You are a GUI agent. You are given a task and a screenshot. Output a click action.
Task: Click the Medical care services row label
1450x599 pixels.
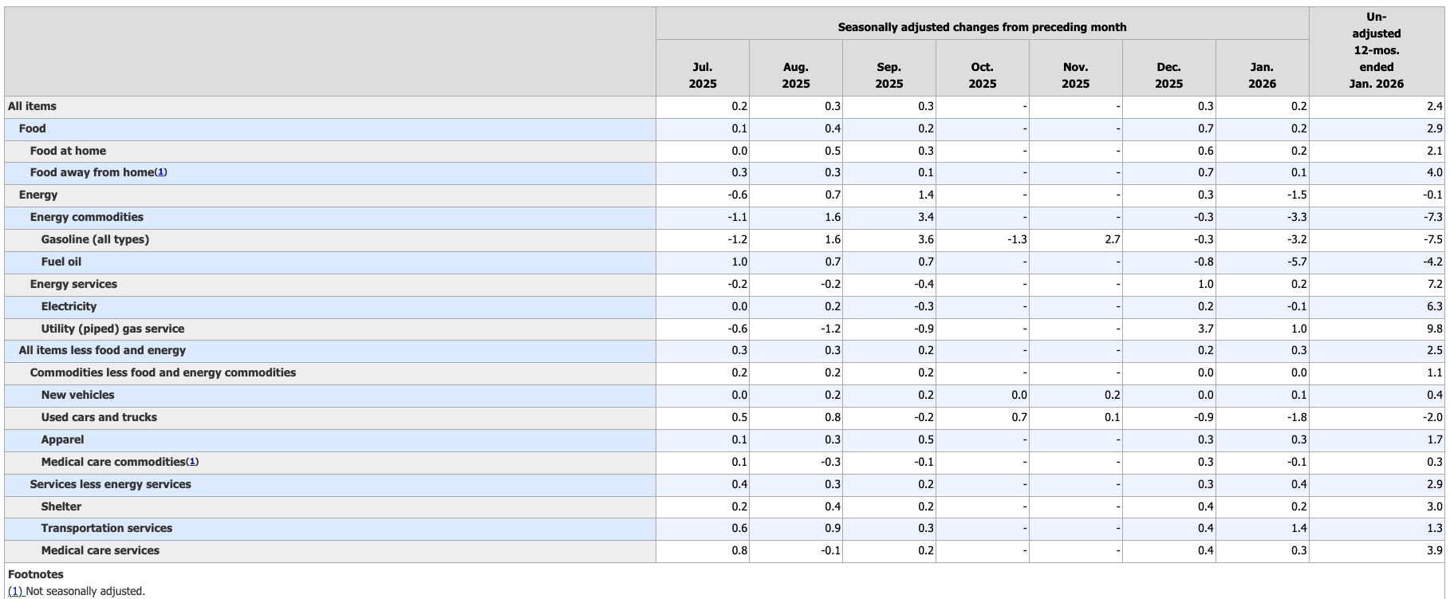click(100, 550)
